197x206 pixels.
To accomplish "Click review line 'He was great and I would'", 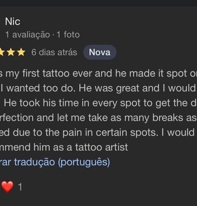I will tap(98, 88).
